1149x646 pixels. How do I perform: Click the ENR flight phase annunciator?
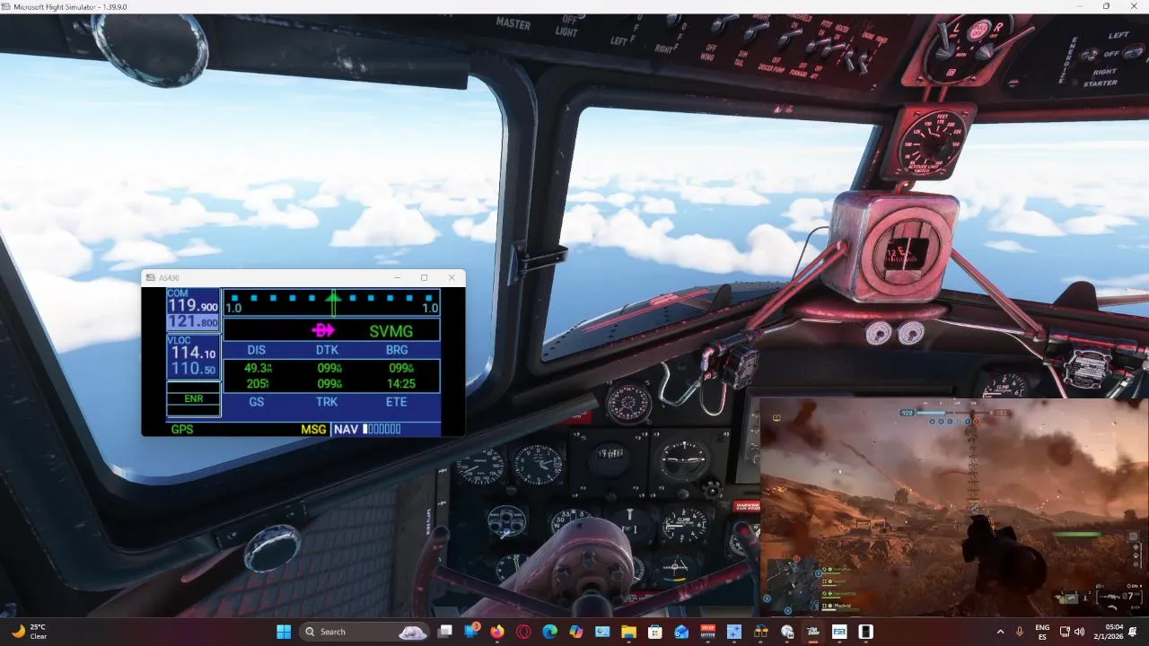click(x=193, y=398)
